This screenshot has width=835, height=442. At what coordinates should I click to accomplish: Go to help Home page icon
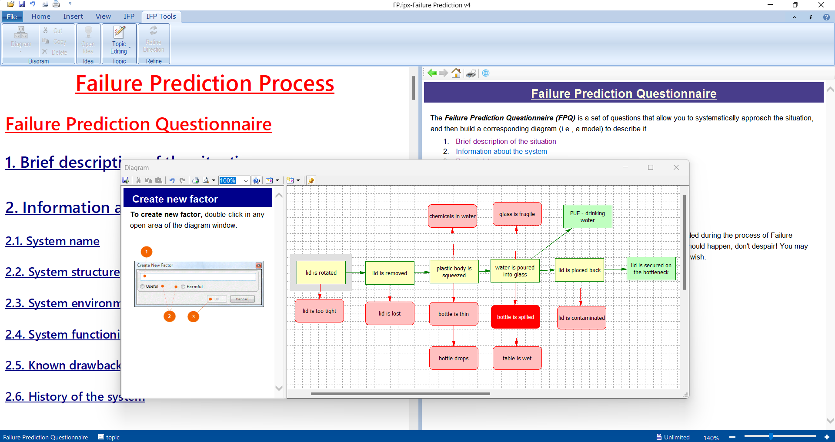point(456,73)
